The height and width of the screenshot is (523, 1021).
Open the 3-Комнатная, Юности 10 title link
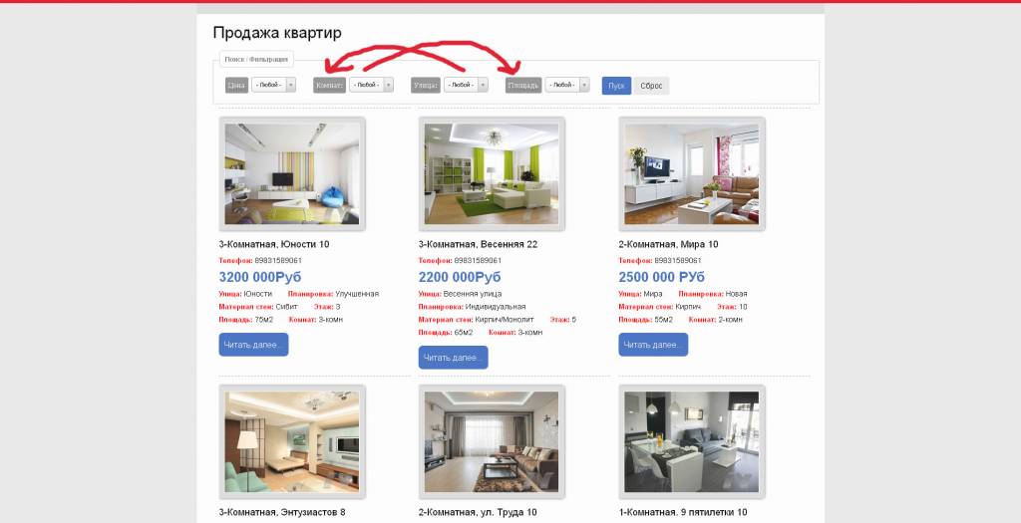(274, 245)
